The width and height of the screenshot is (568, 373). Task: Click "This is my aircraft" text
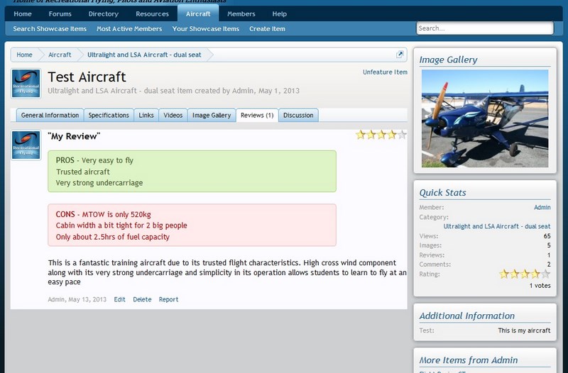pos(524,330)
